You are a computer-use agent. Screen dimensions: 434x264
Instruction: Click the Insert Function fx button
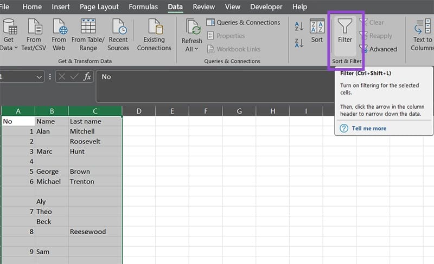pos(87,76)
